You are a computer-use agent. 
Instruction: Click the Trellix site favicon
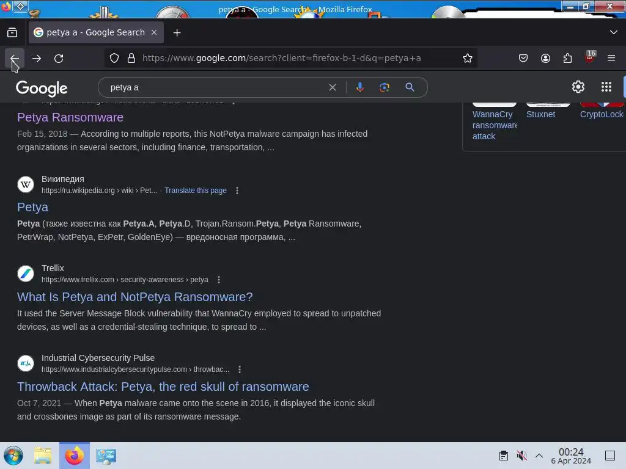click(x=26, y=274)
